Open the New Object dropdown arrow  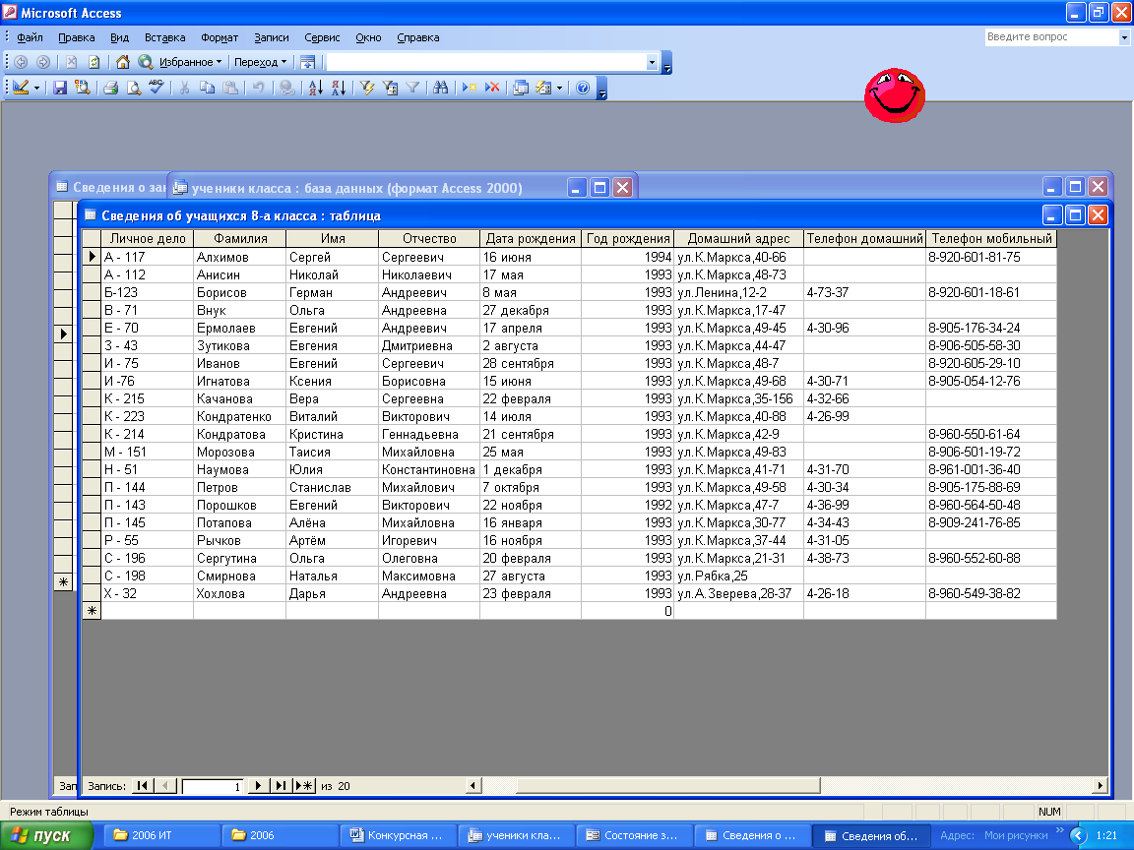click(559, 89)
